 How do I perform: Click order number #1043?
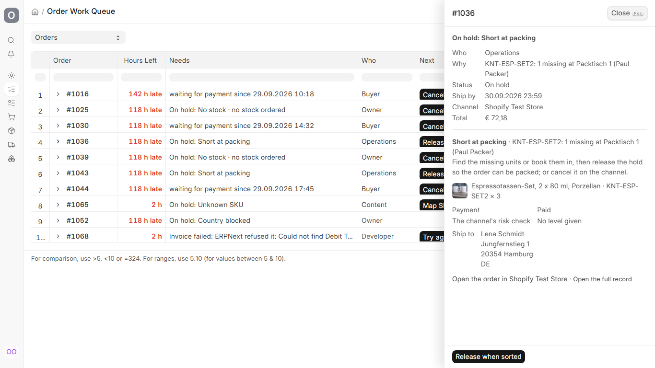78,173
